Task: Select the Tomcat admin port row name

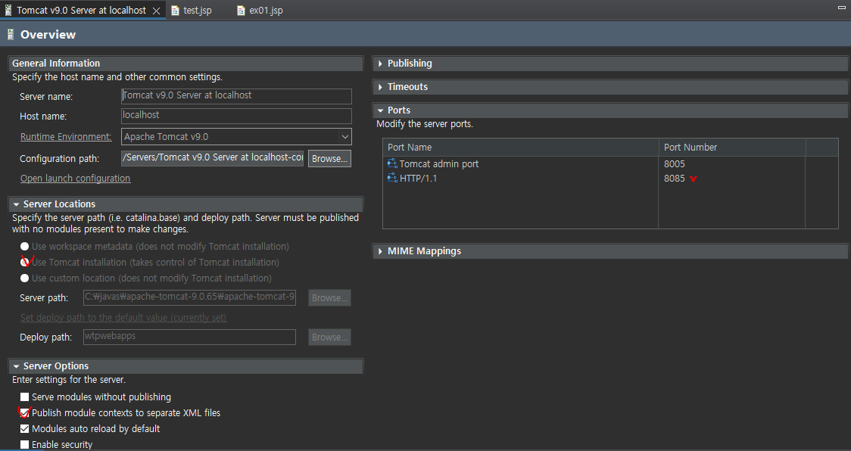Action: pyautogui.click(x=439, y=164)
